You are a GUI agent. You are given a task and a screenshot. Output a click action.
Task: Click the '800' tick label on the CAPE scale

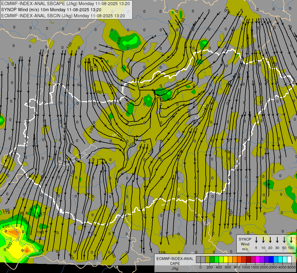tap(237, 267)
